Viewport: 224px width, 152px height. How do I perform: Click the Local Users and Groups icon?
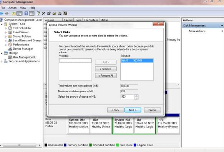click(10, 41)
